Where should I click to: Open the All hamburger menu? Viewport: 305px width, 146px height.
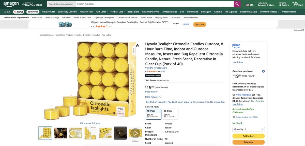pyautogui.click(x=6, y=12)
